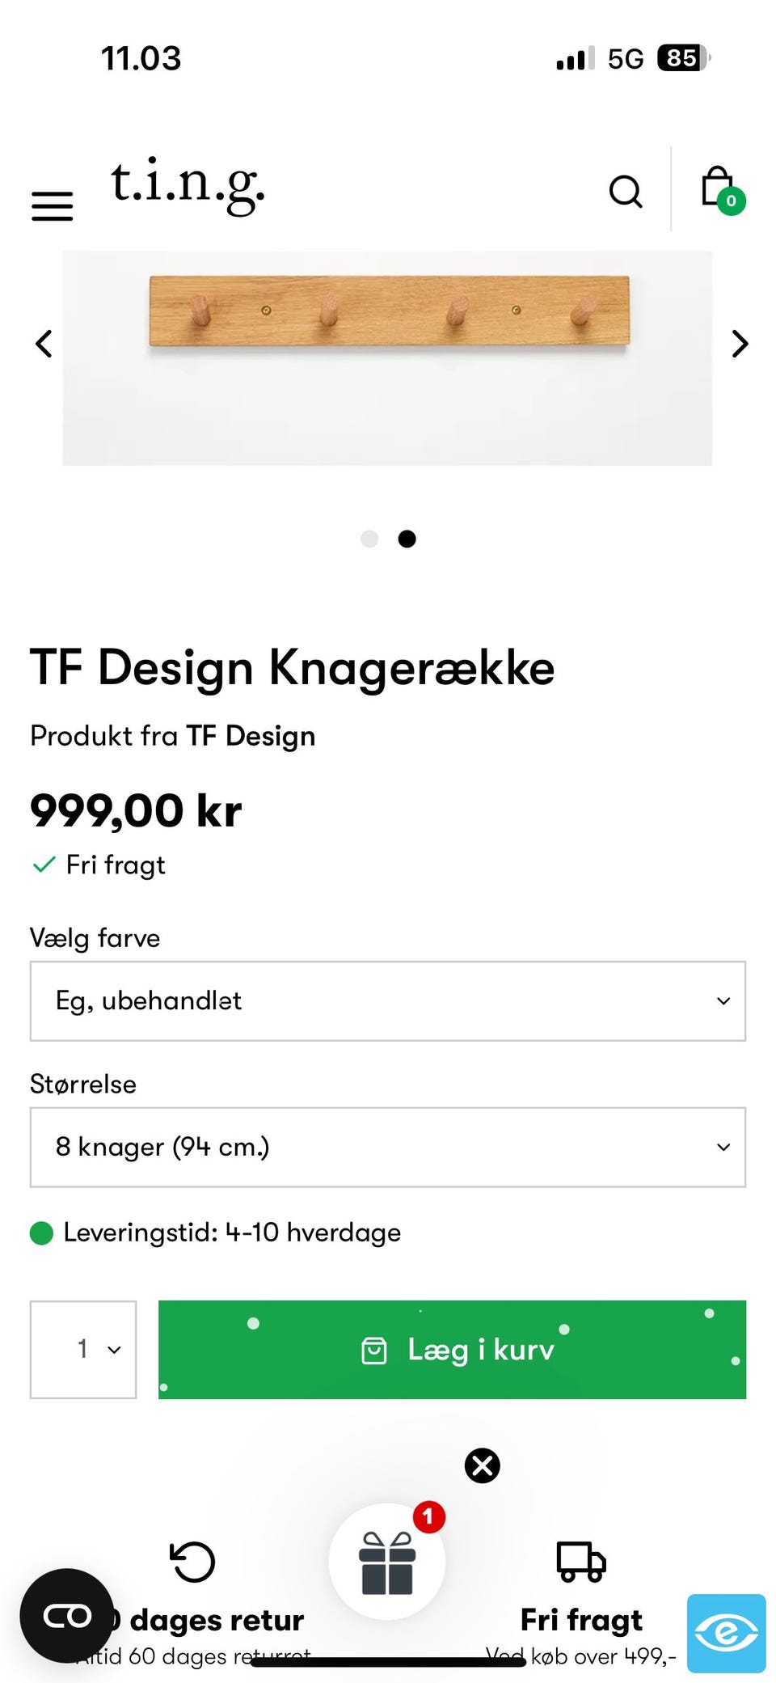
Task: Open the search magnifier icon
Action: (x=625, y=192)
